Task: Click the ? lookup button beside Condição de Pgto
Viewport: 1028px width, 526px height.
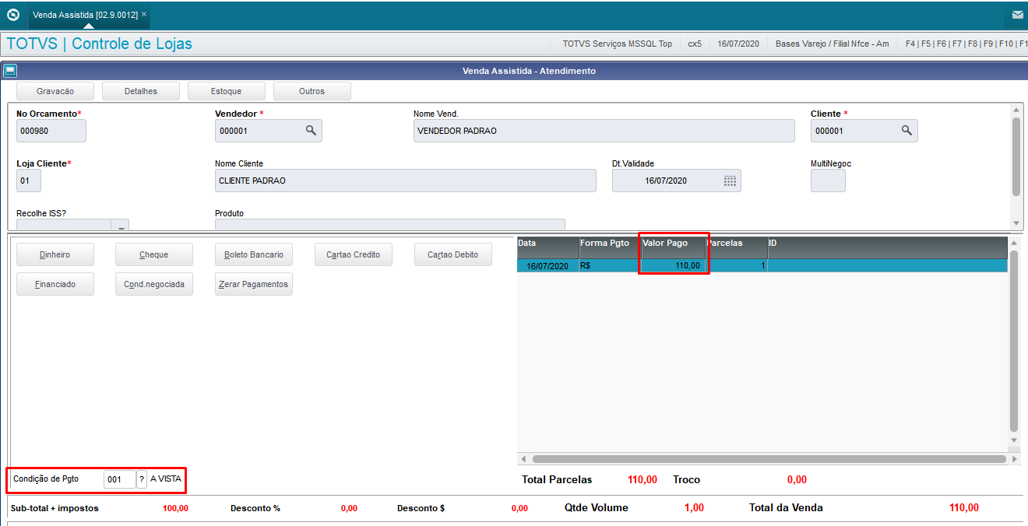Action: click(x=142, y=479)
